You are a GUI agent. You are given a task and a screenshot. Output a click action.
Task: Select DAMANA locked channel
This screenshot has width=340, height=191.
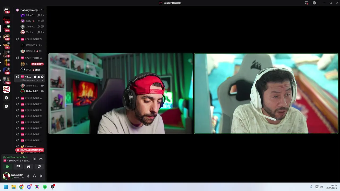pyautogui.click(x=29, y=146)
